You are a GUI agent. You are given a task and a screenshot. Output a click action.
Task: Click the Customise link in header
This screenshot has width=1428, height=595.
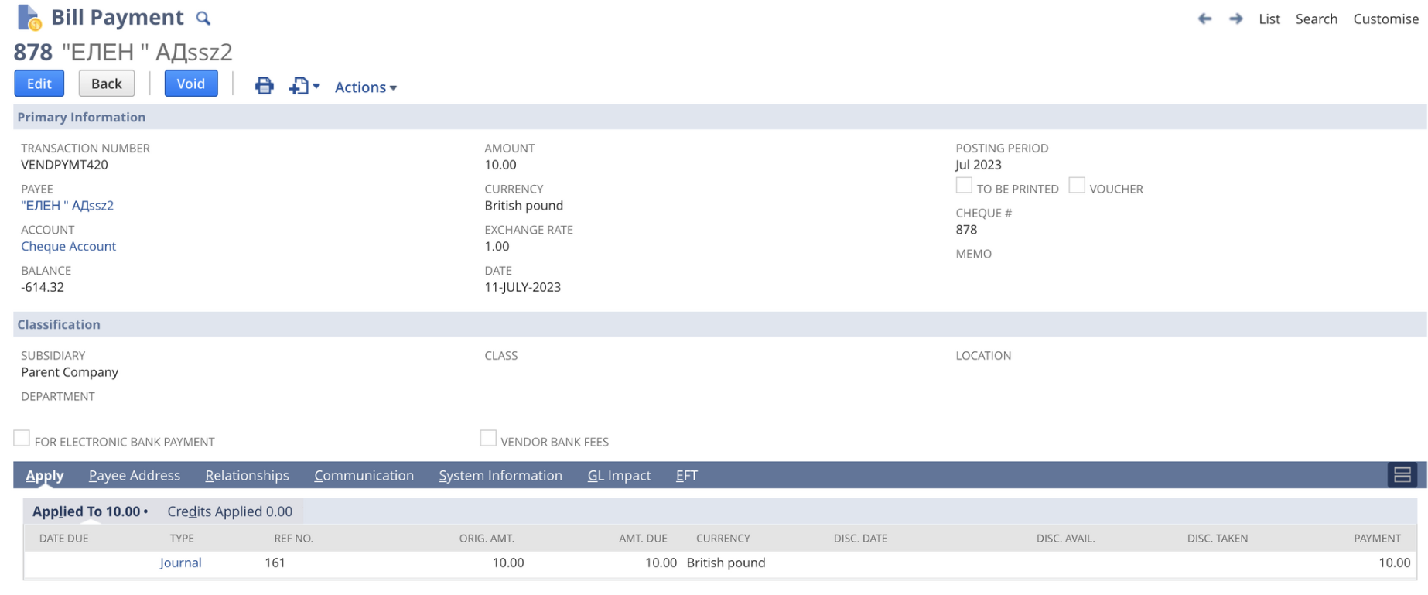click(x=1386, y=19)
